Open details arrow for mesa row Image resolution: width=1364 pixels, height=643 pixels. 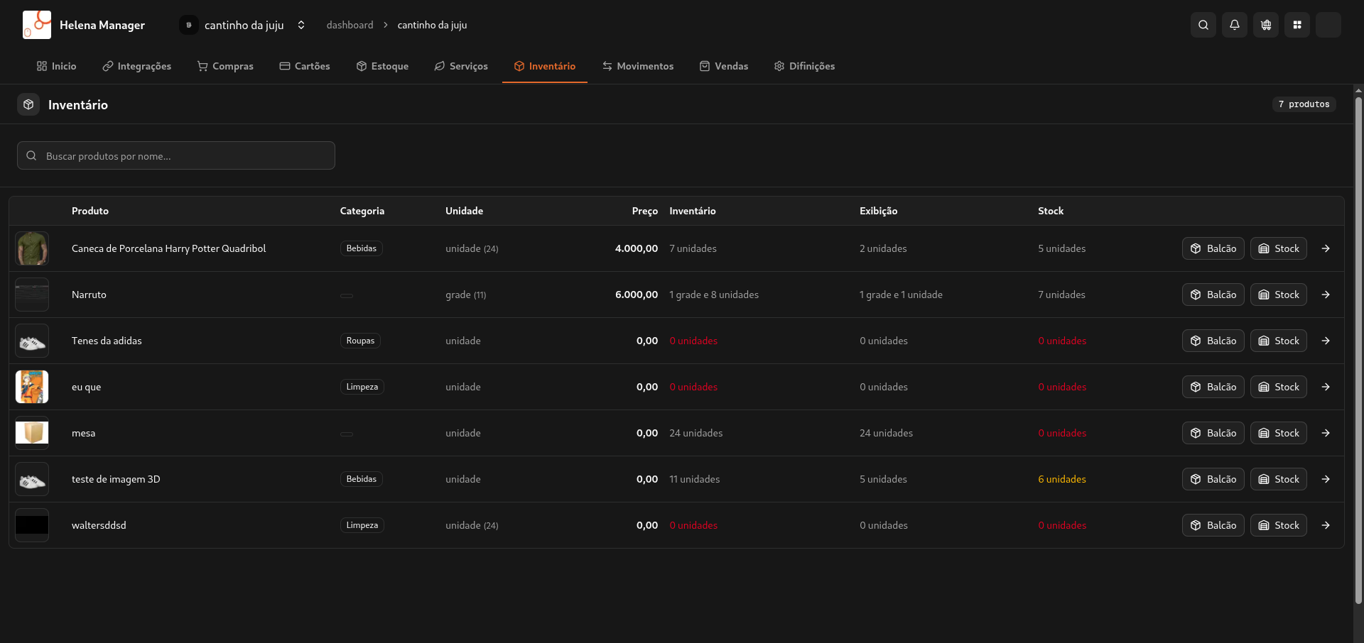pyautogui.click(x=1325, y=433)
